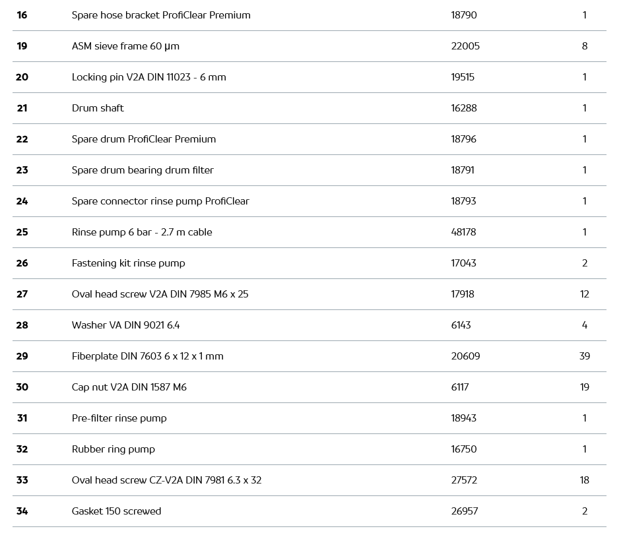Select Washer VA DIN 9021 6.4

coord(125,325)
